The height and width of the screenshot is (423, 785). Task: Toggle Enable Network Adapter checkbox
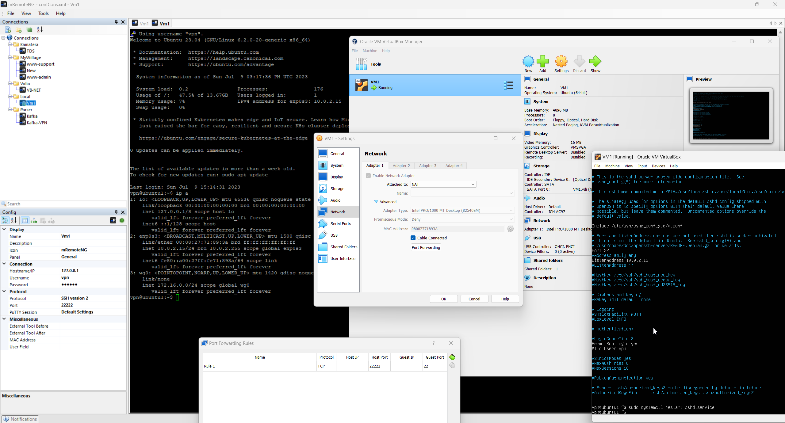pyautogui.click(x=368, y=176)
